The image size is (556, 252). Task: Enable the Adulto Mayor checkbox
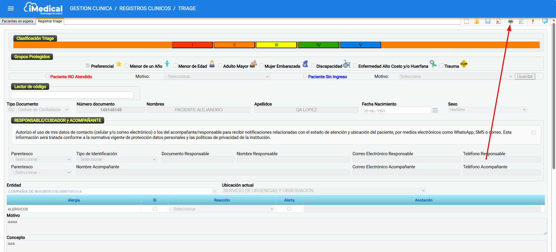point(220,66)
